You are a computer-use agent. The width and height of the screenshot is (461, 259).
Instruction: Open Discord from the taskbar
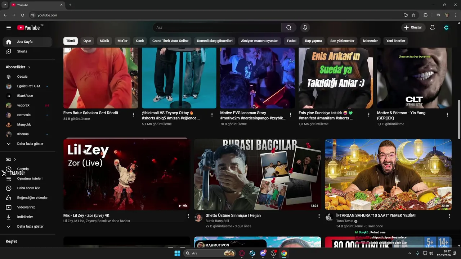pos(263,253)
